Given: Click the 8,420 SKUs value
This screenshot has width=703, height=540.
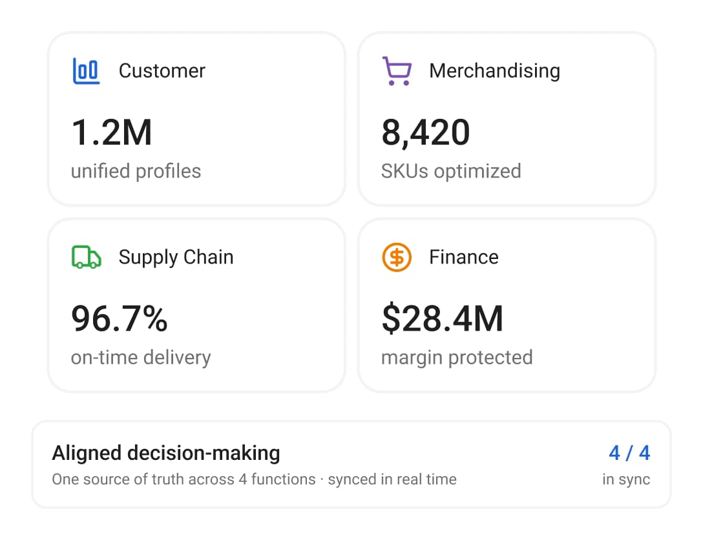Looking at the screenshot, I should [x=425, y=133].
